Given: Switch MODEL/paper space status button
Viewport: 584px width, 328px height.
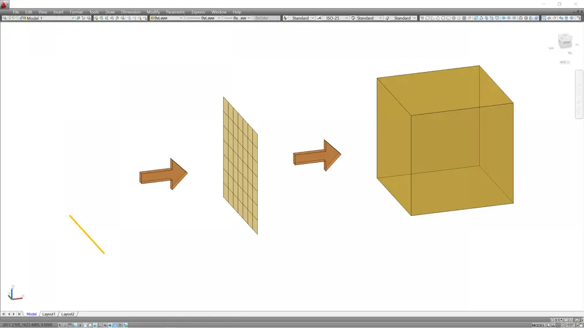Looking at the screenshot, I should pos(538,325).
